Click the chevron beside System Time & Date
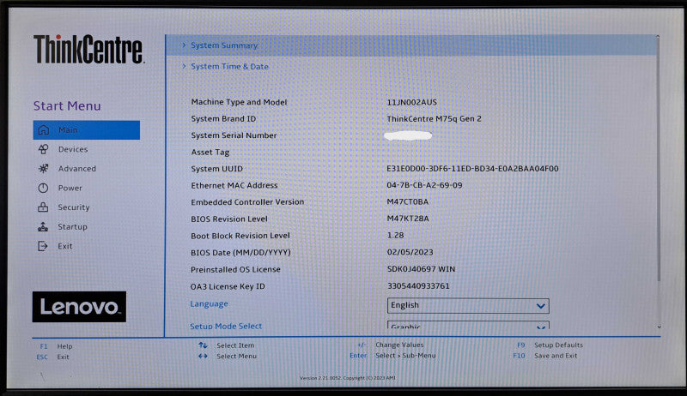Screen dimensions: 687x396 tap(184, 66)
